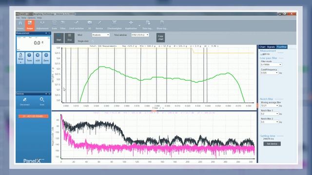Image resolution: width=312 pixels, height=175 pixels.
Task: Close the Measurement panel
Action: (x=49, y=33)
